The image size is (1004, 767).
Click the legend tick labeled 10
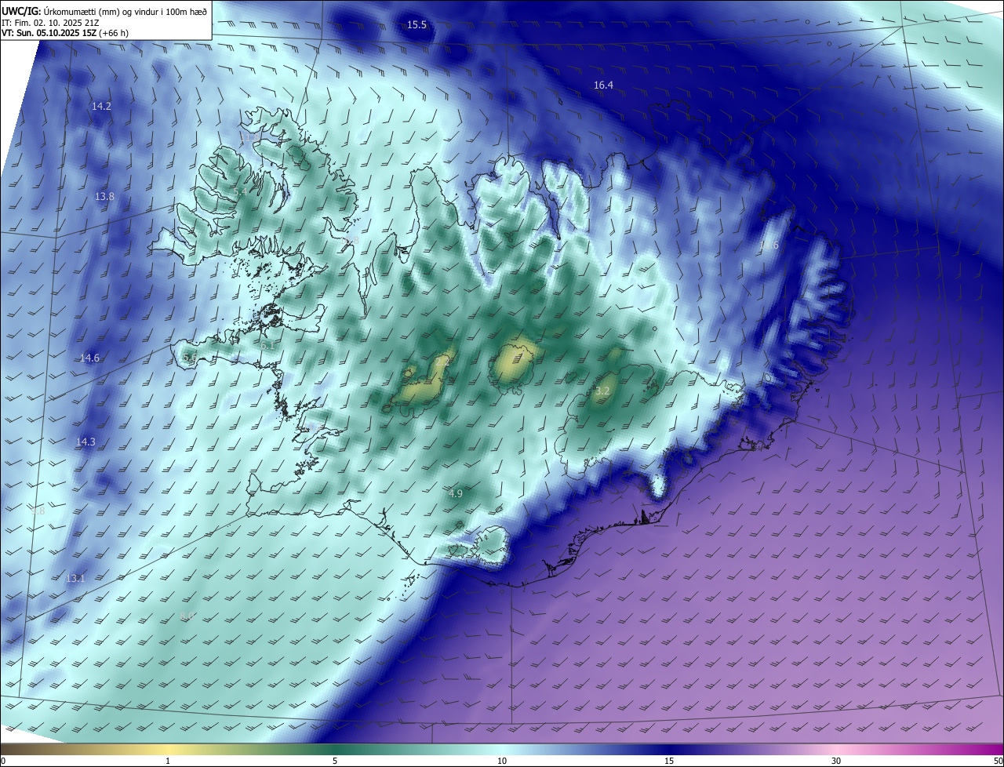(x=502, y=762)
